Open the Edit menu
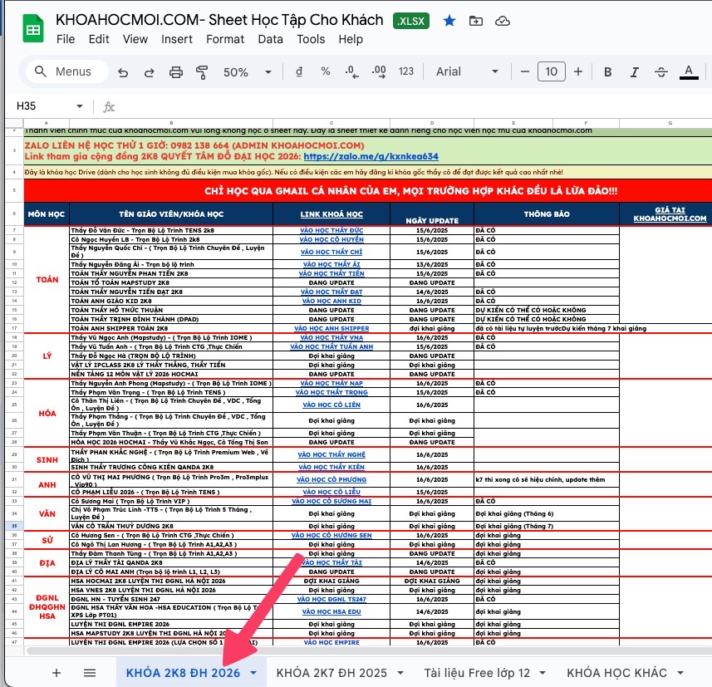This screenshot has height=687, width=712. click(99, 40)
